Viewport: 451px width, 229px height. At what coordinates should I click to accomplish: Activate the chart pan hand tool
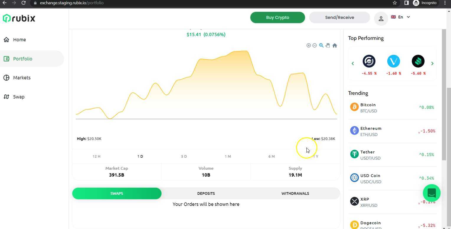[x=328, y=45]
